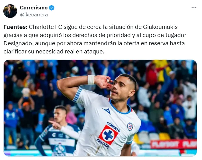This screenshot has width=202, height=160.
Task: Click the blue jersey brand logo on the chest
Action: pos(107,111)
